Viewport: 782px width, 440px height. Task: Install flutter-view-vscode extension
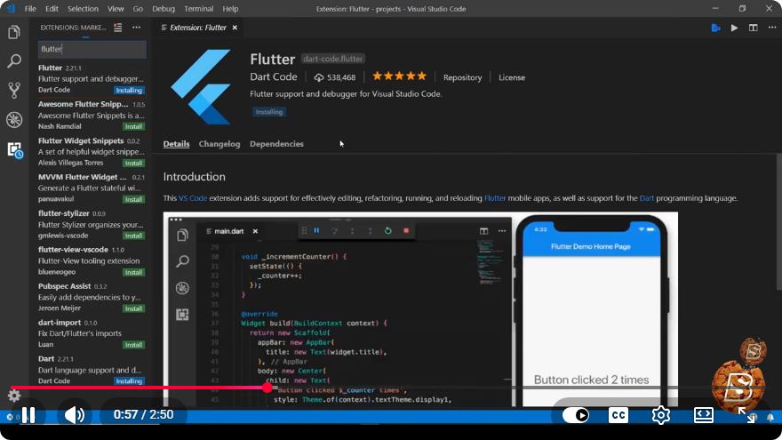click(x=133, y=272)
